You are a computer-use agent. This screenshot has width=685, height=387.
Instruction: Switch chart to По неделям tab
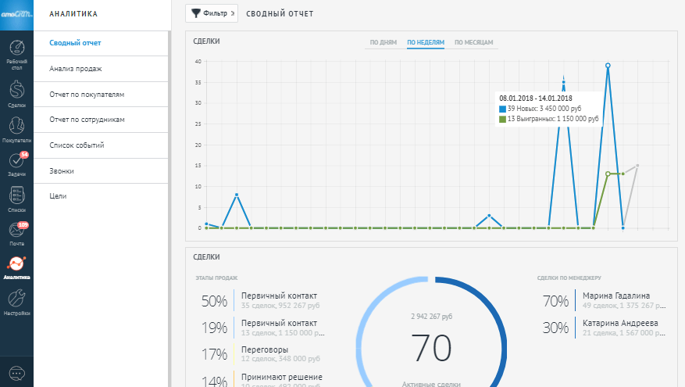(x=426, y=42)
